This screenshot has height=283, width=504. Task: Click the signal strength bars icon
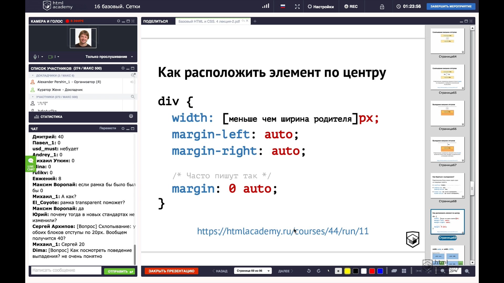(x=266, y=6)
